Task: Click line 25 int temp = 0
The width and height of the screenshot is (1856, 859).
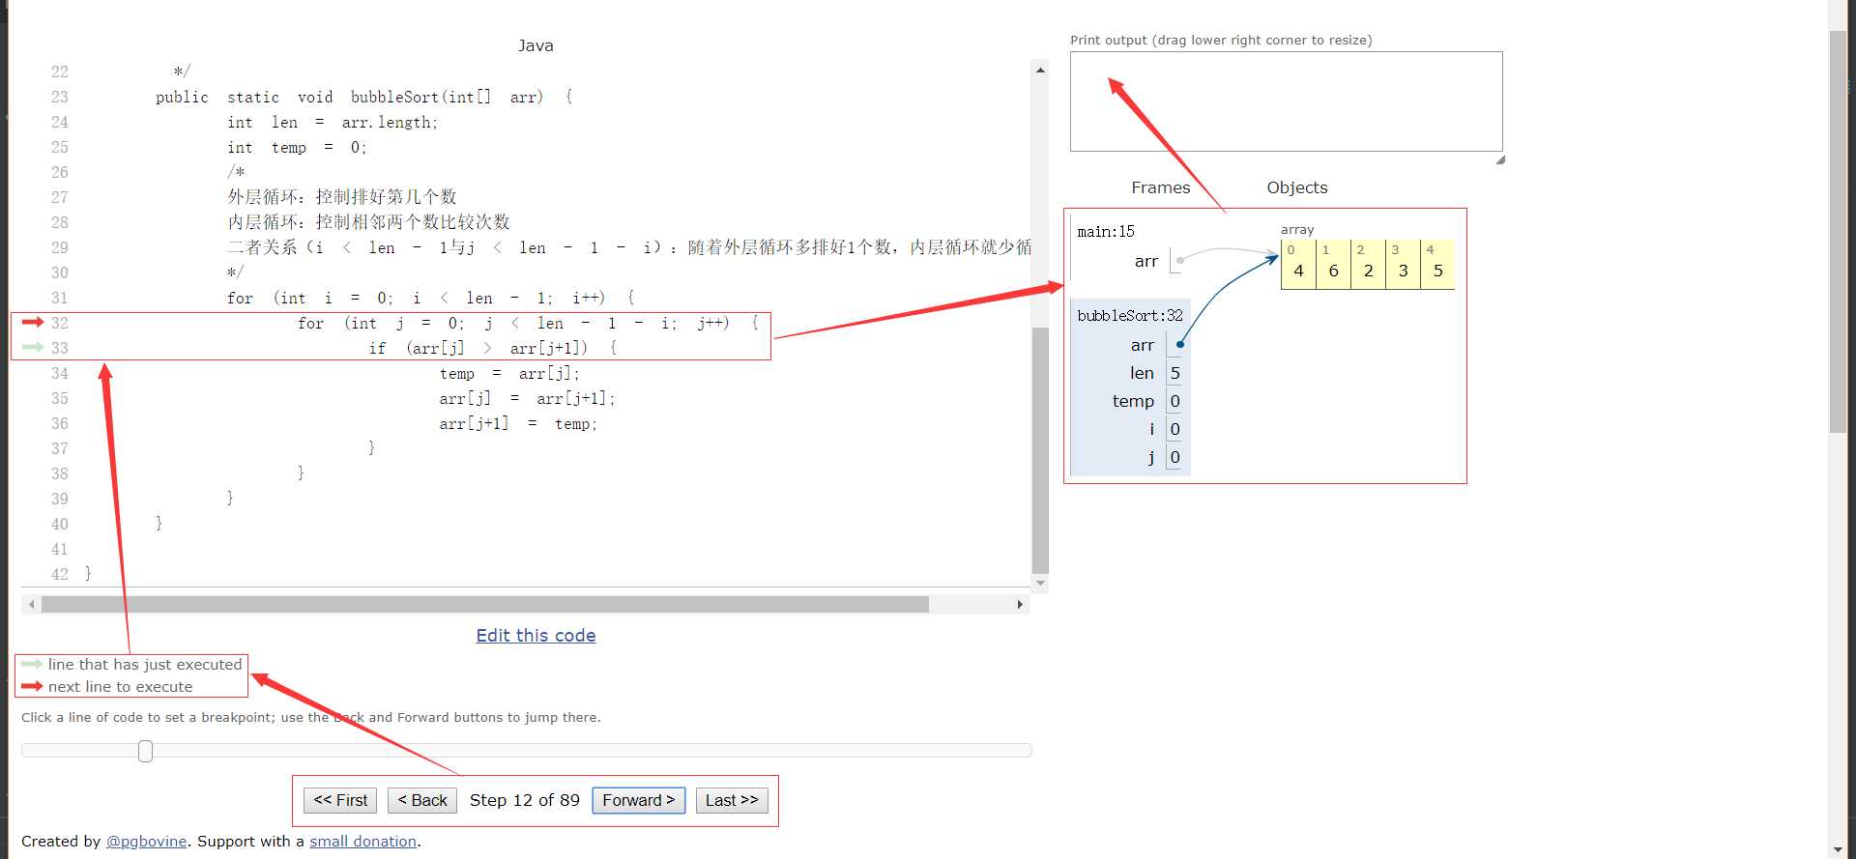Action: [297, 147]
